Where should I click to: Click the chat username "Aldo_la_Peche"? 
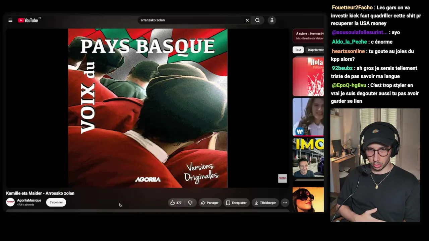(349, 42)
